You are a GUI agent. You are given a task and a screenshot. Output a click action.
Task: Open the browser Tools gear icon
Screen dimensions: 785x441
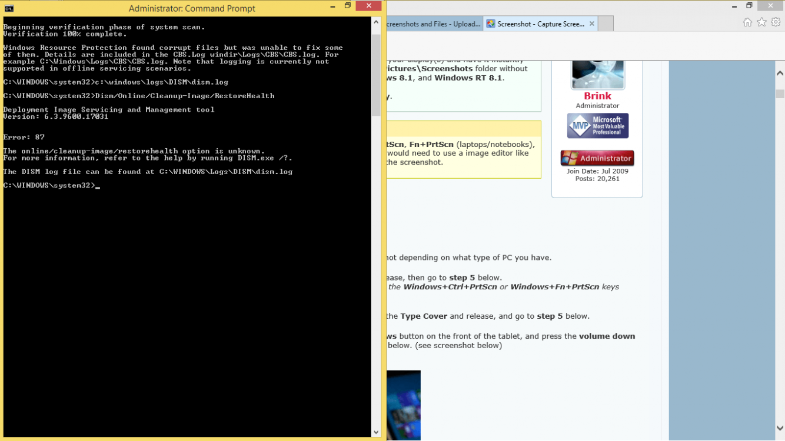coord(776,22)
